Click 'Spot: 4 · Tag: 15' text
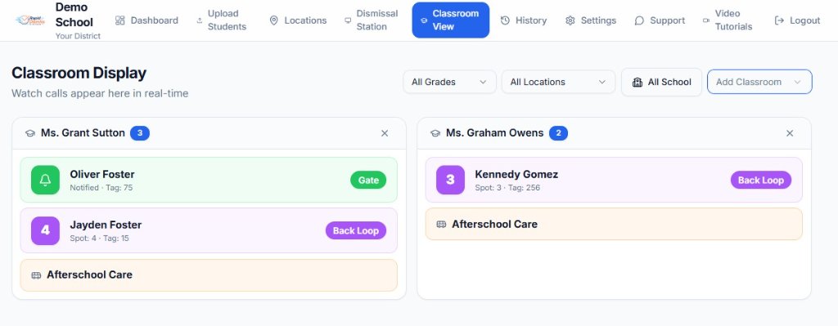This screenshot has height=326, width=838. pyautogui.click(x=99, y=239)
